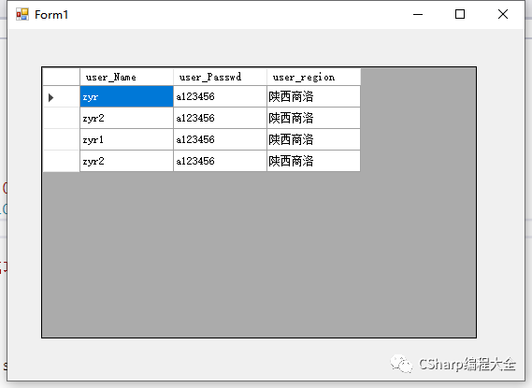Close the Form1 window
Screen dimensions: 532x388
pos(503,14)
